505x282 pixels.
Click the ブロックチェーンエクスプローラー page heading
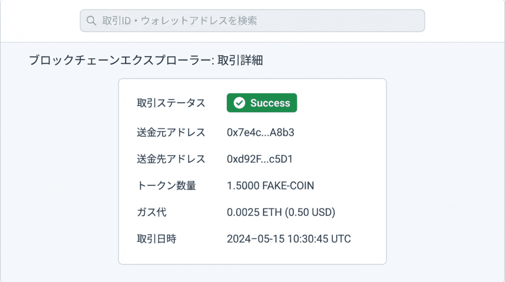point(120,60)
